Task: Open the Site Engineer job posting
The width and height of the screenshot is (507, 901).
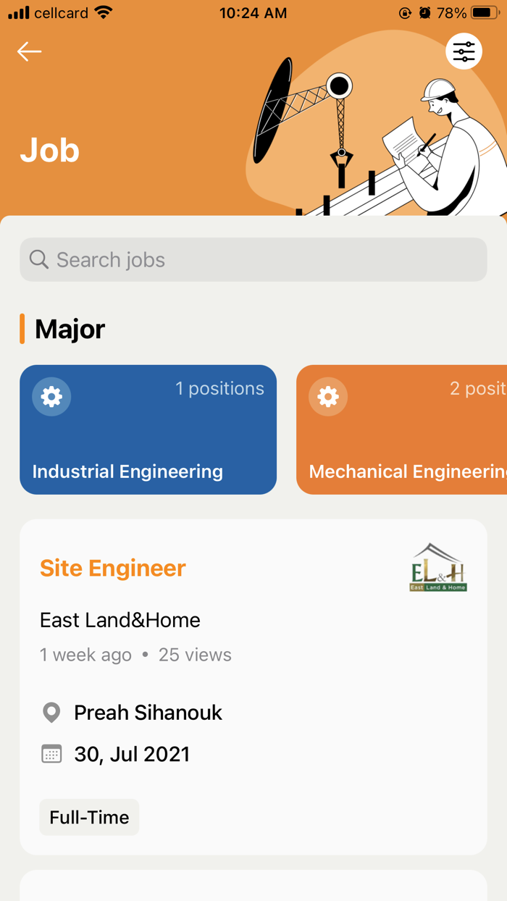Action: [112, 568]
